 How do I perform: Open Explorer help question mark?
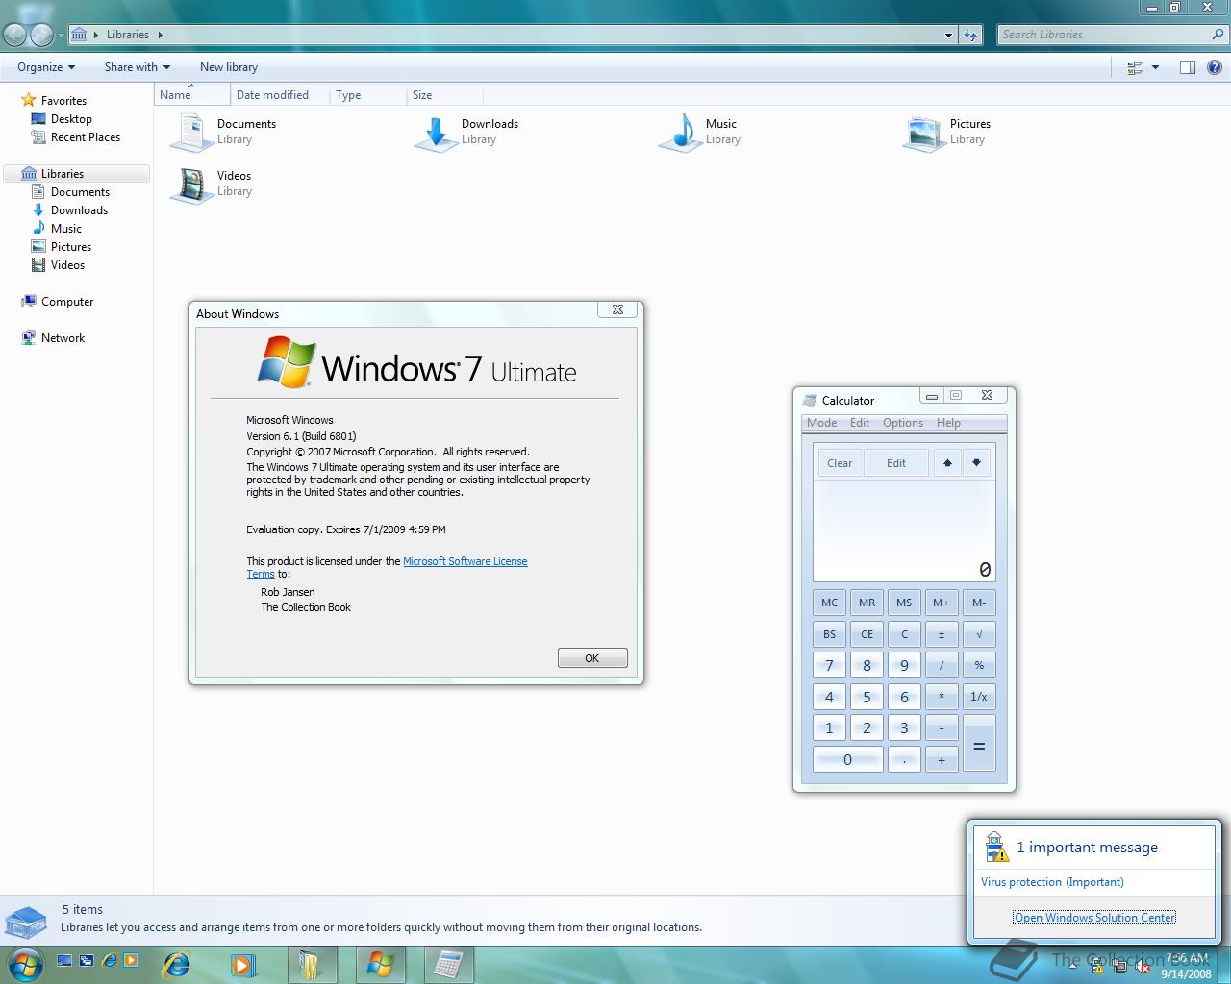pos(1214,67)
